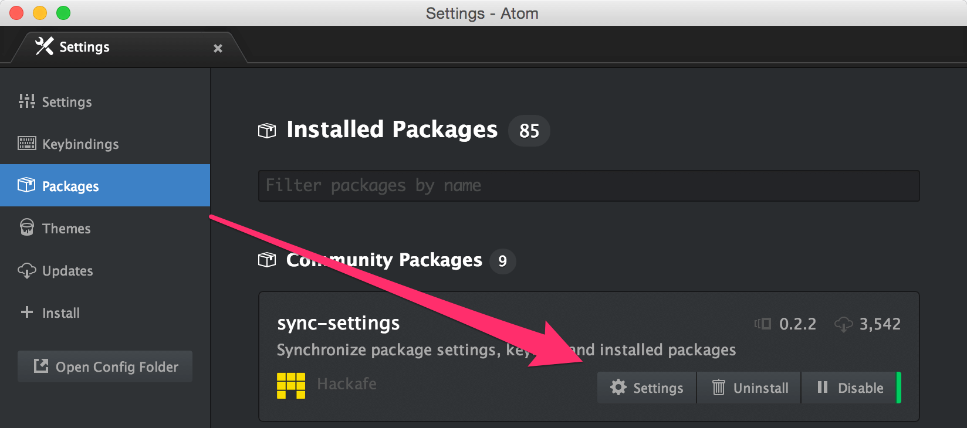
Task: Click the Filter packages by name field
Action: 589,186
